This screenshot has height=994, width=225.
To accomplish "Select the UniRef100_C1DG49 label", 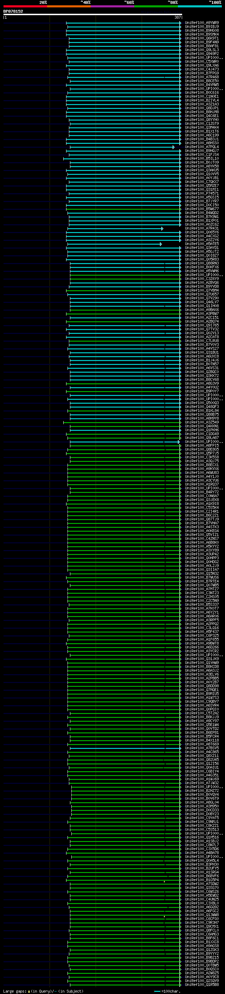I will 202,434.
